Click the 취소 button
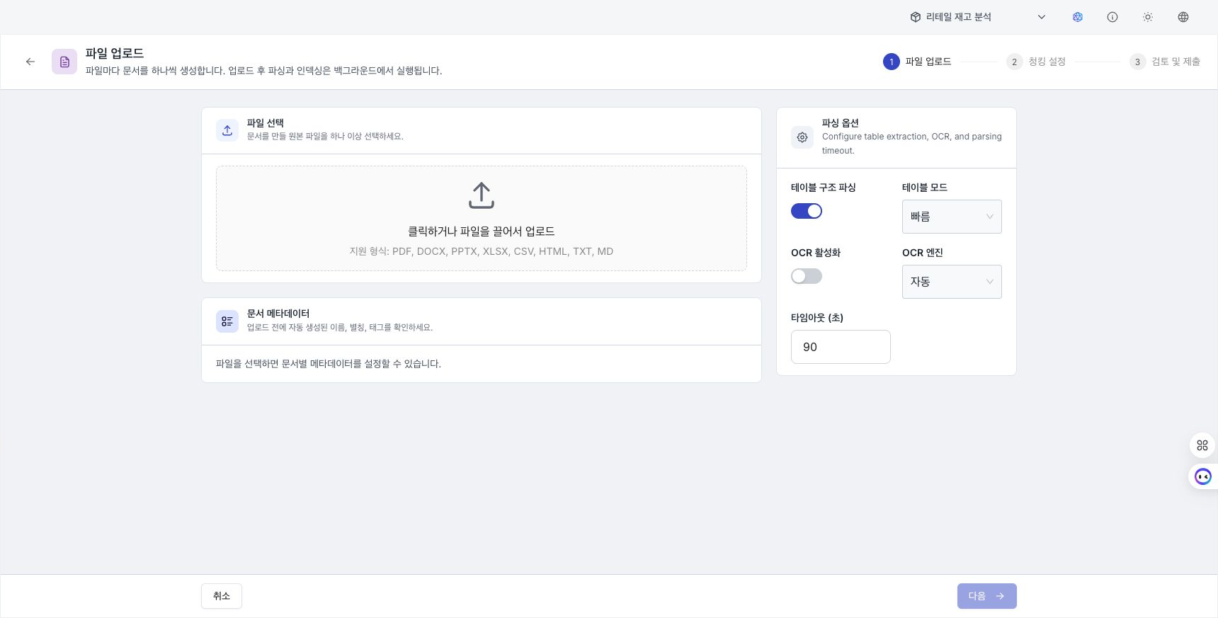1218x618 pixels. pos(222,596)
